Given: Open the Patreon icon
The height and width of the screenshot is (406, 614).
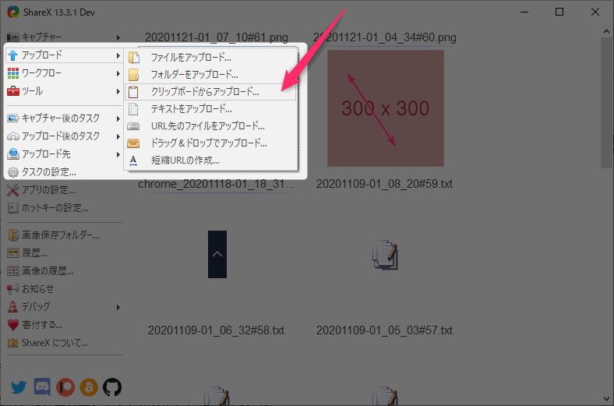Looking at the screenshot, I should [x=65, y=387].
